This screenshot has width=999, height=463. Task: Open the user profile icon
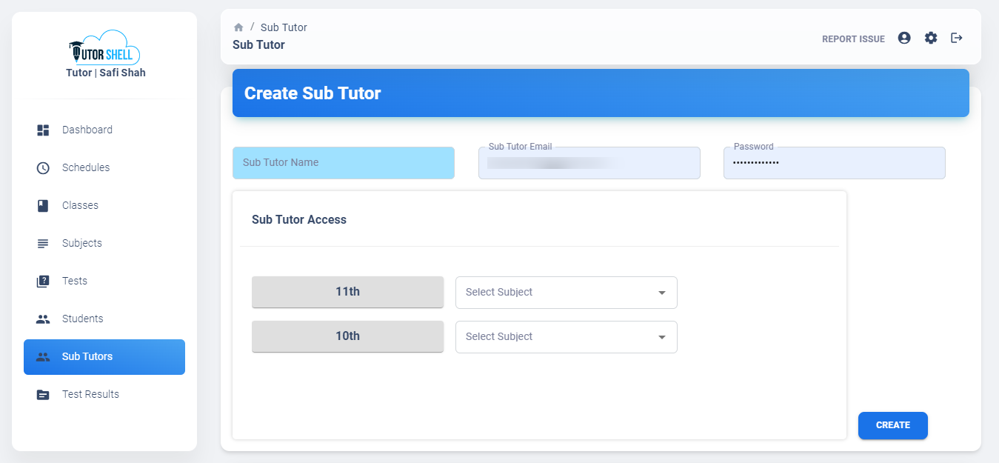(x=904, y=38)
